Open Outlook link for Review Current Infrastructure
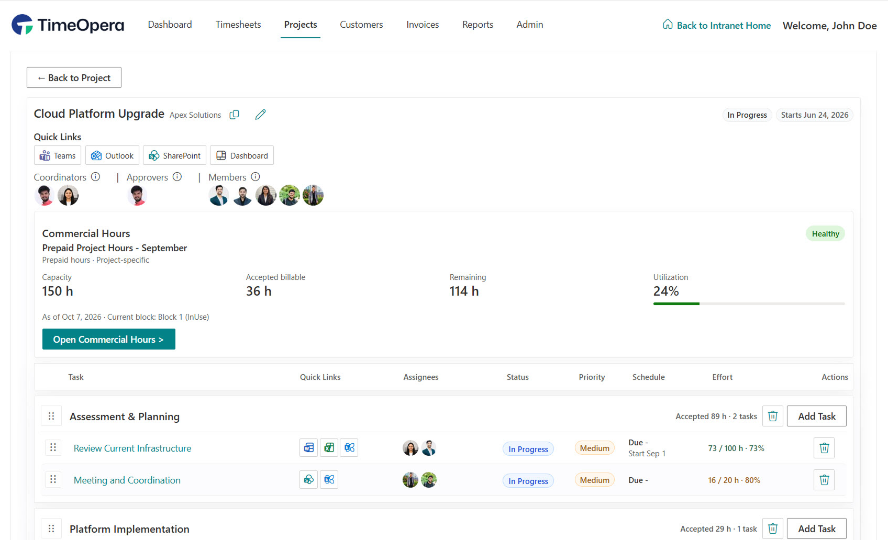The image size is (888, 540). (349, 447)
